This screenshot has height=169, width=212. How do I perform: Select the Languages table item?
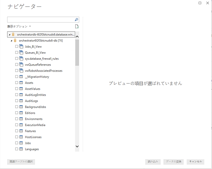point(32,149)
